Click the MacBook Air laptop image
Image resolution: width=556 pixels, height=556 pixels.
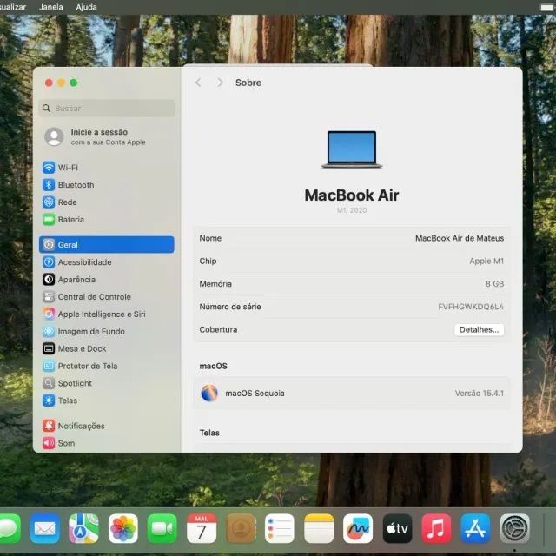click(x=351, y=149)
